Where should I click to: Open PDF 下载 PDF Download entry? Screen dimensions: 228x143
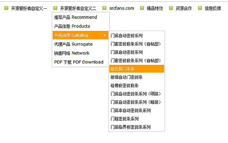80,62
